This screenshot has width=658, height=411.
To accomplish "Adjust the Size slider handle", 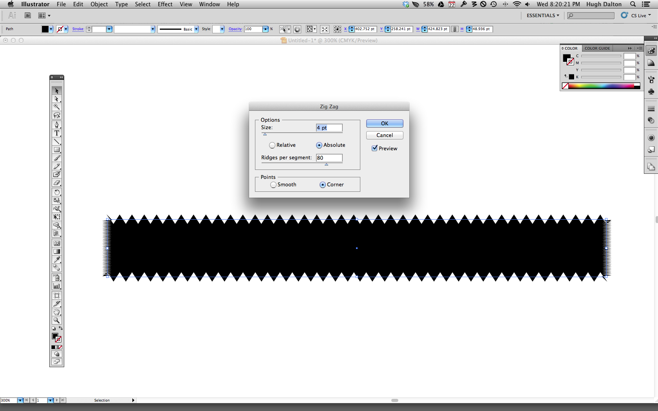I will (x=265, y=134).
